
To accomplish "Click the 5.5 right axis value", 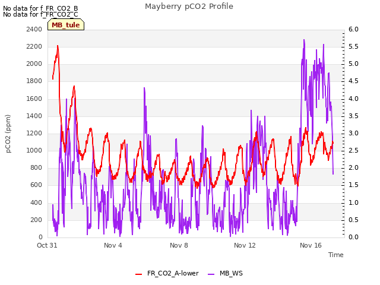I will (x=353, y=46).
